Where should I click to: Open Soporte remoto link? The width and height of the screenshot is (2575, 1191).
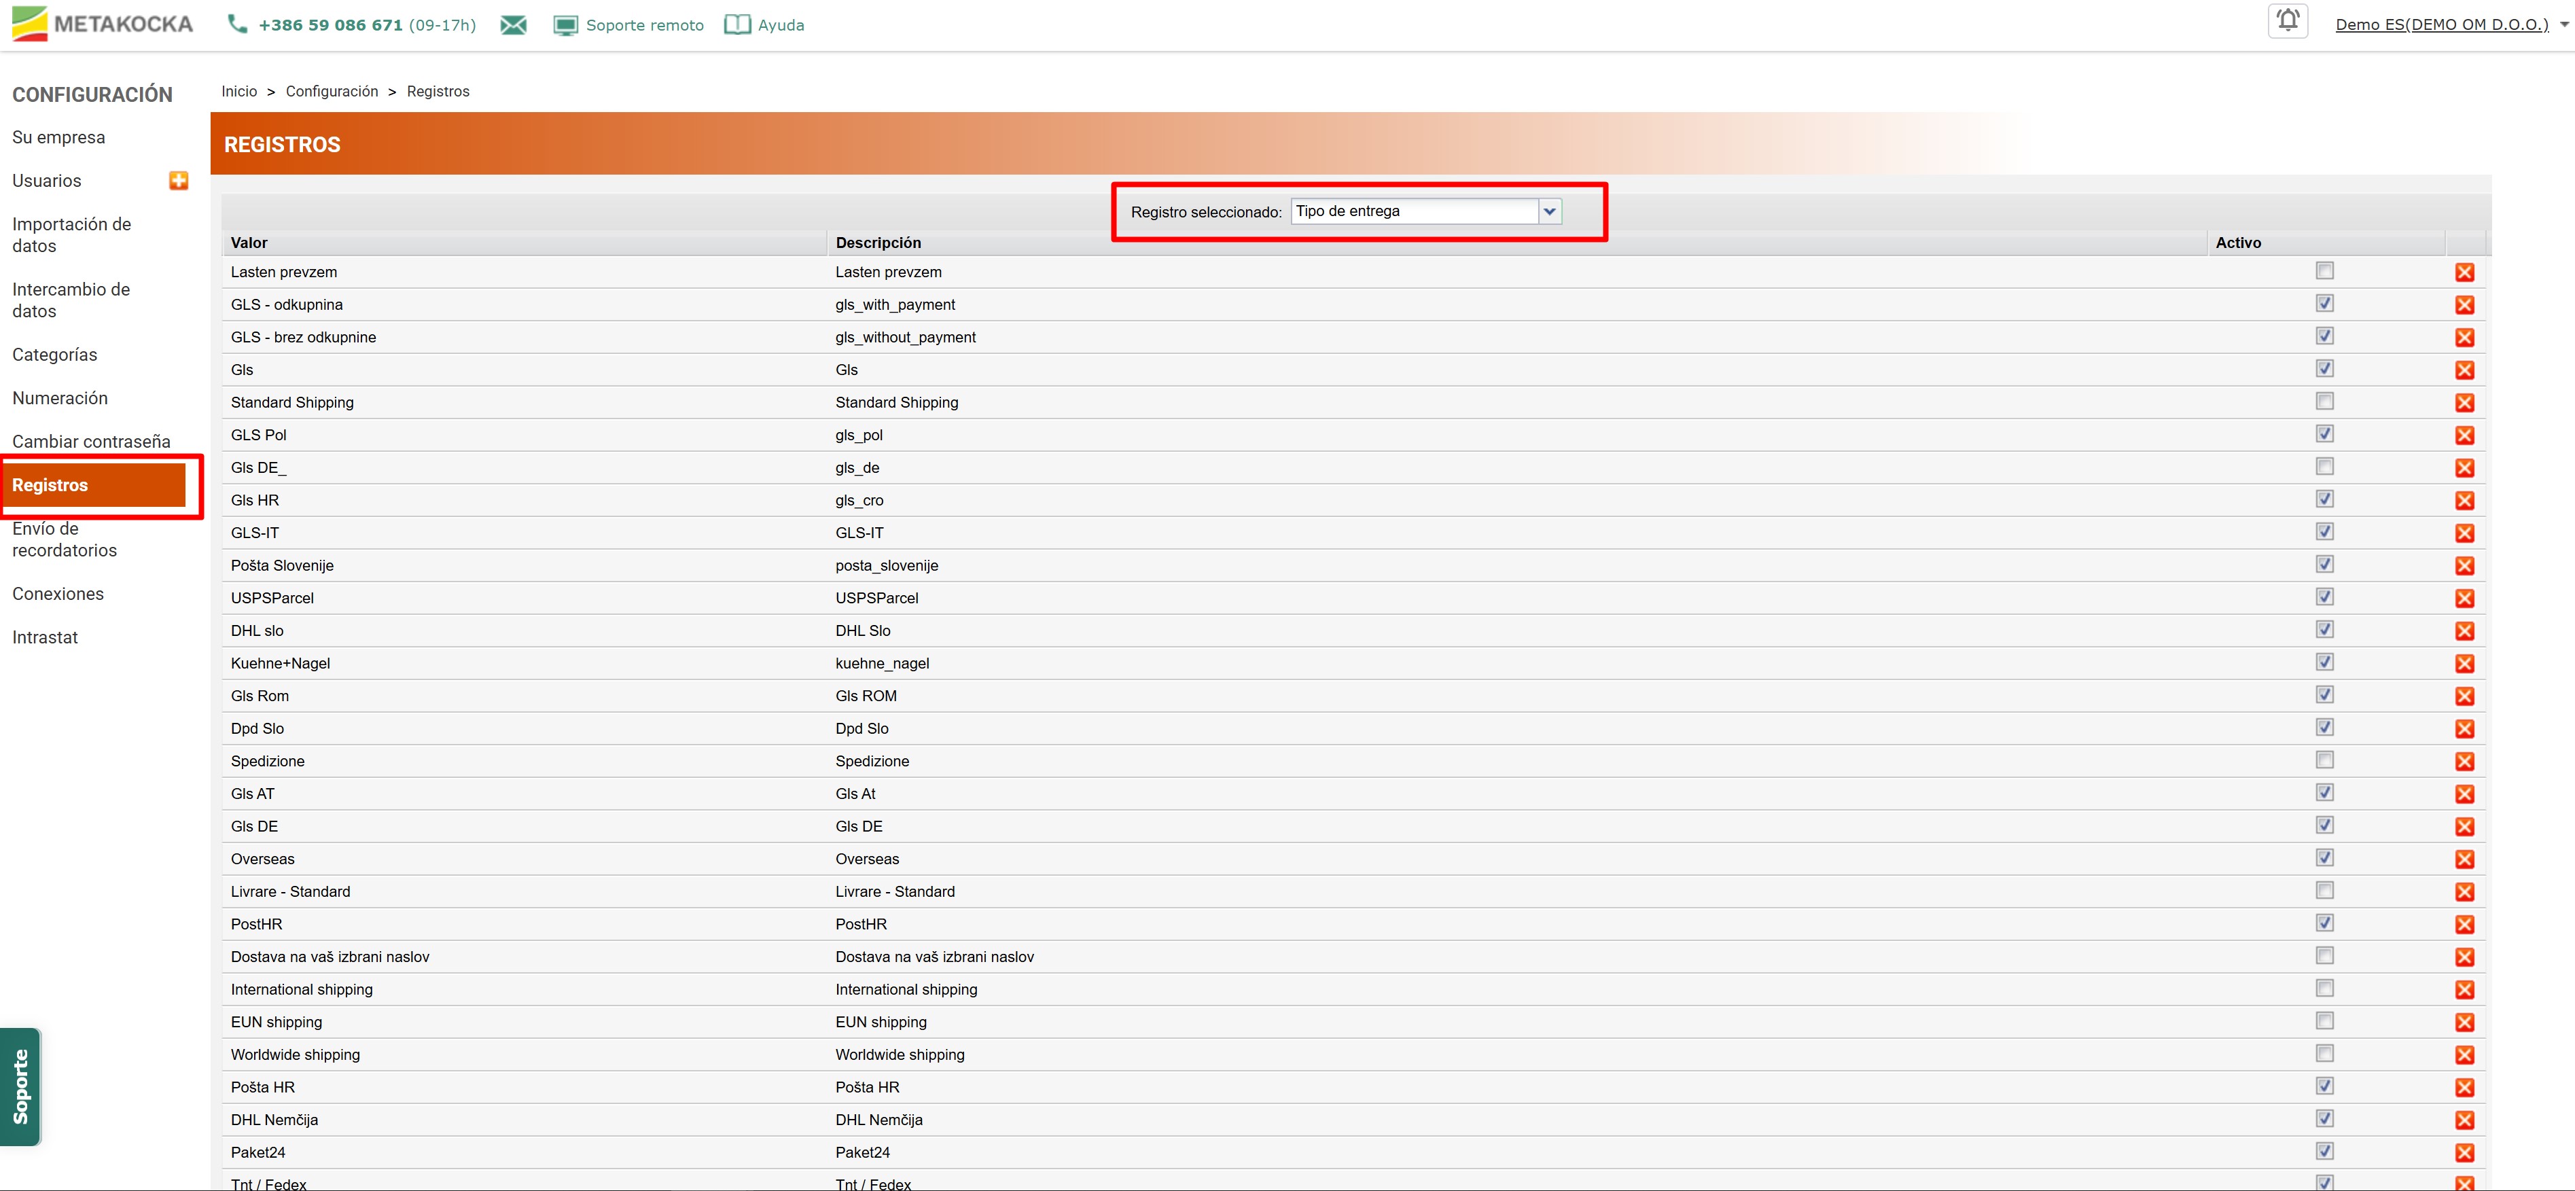(644, 25)
